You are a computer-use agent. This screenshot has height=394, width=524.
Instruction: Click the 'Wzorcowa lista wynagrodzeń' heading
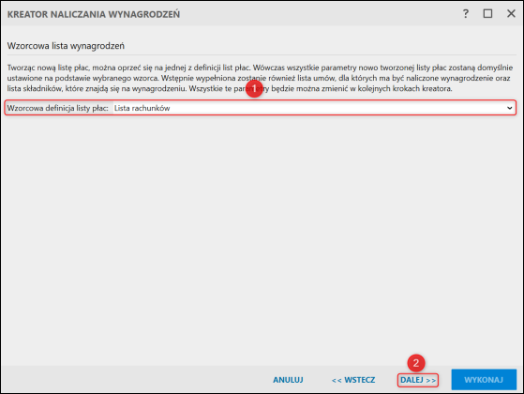pos(66,46)
